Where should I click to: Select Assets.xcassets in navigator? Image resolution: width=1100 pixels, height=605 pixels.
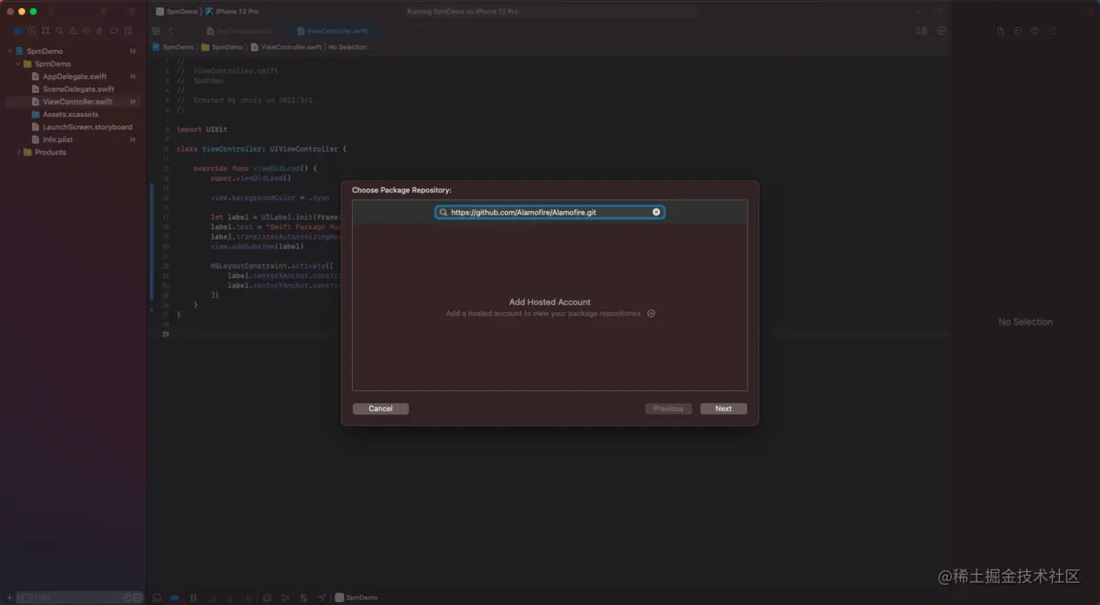70,114
